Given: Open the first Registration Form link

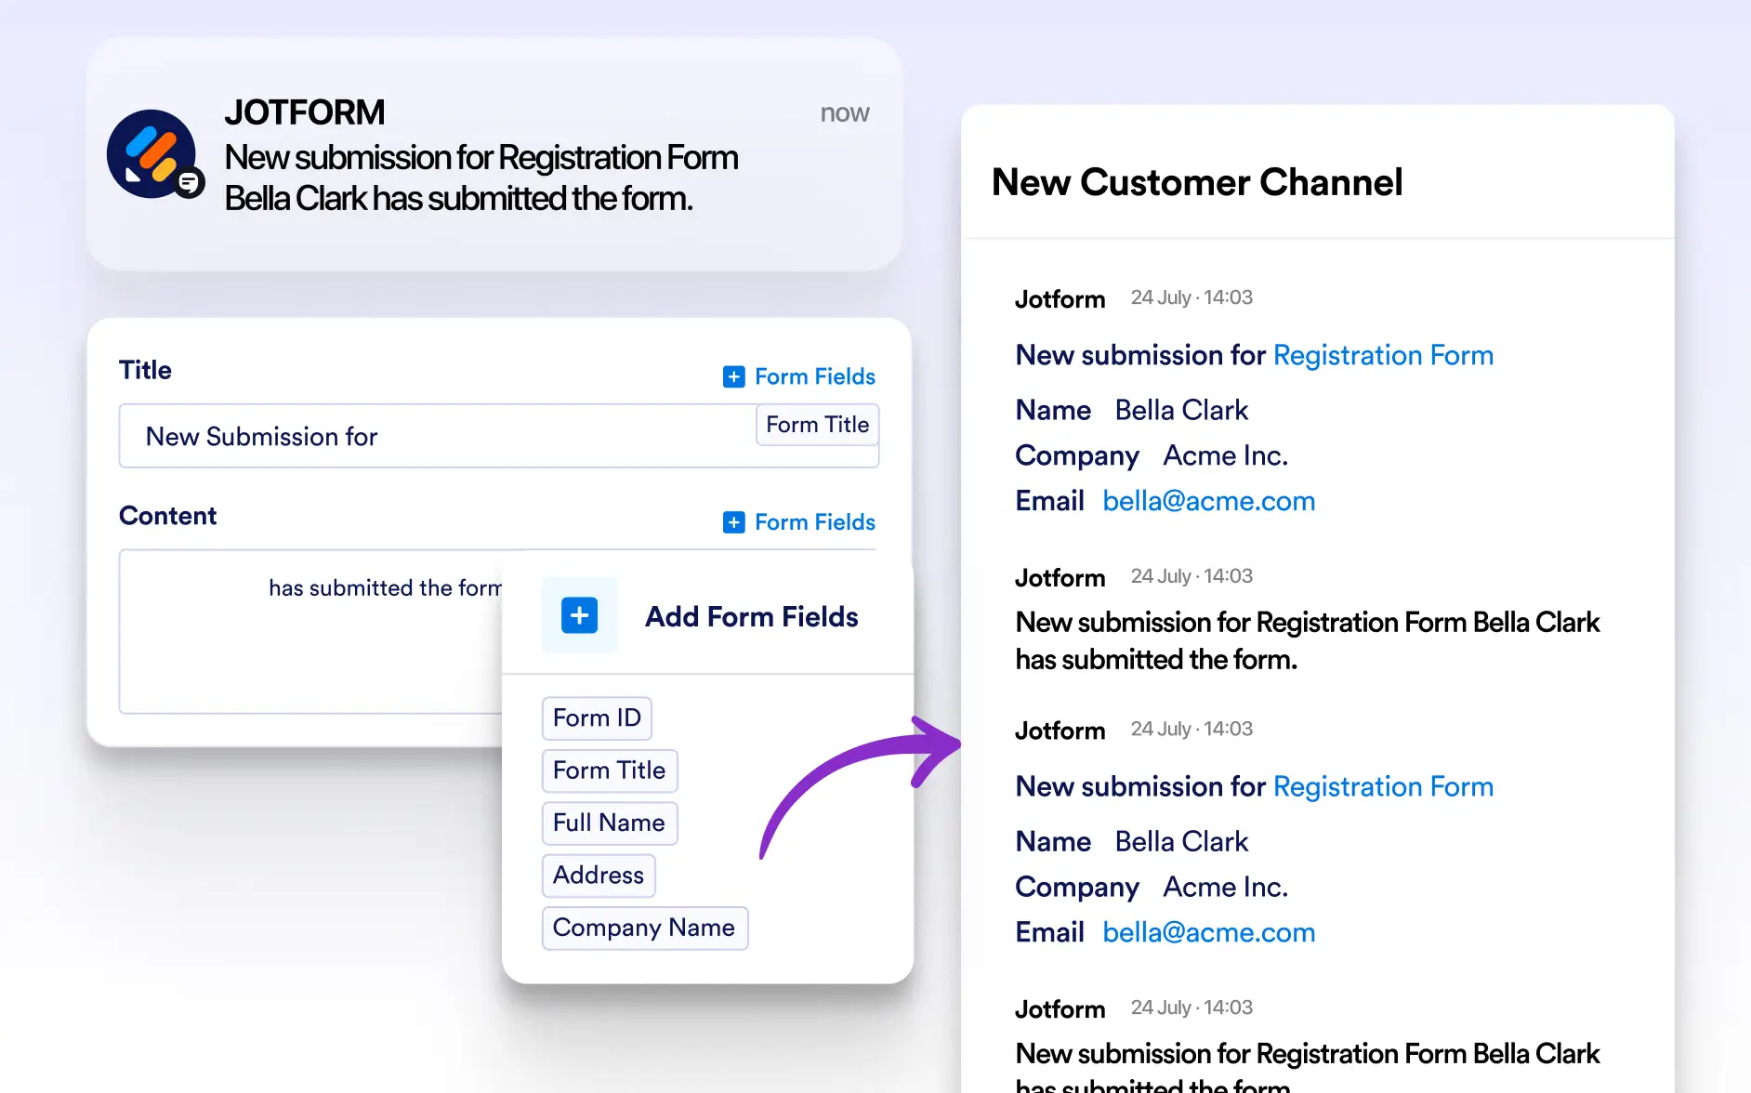Looking at the screenshot, I should [1383, 355].
